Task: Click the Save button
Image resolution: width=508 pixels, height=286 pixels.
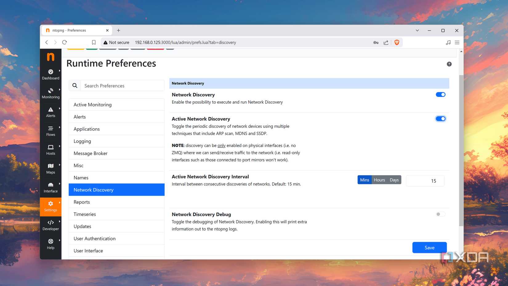Action: coord(429,247)
